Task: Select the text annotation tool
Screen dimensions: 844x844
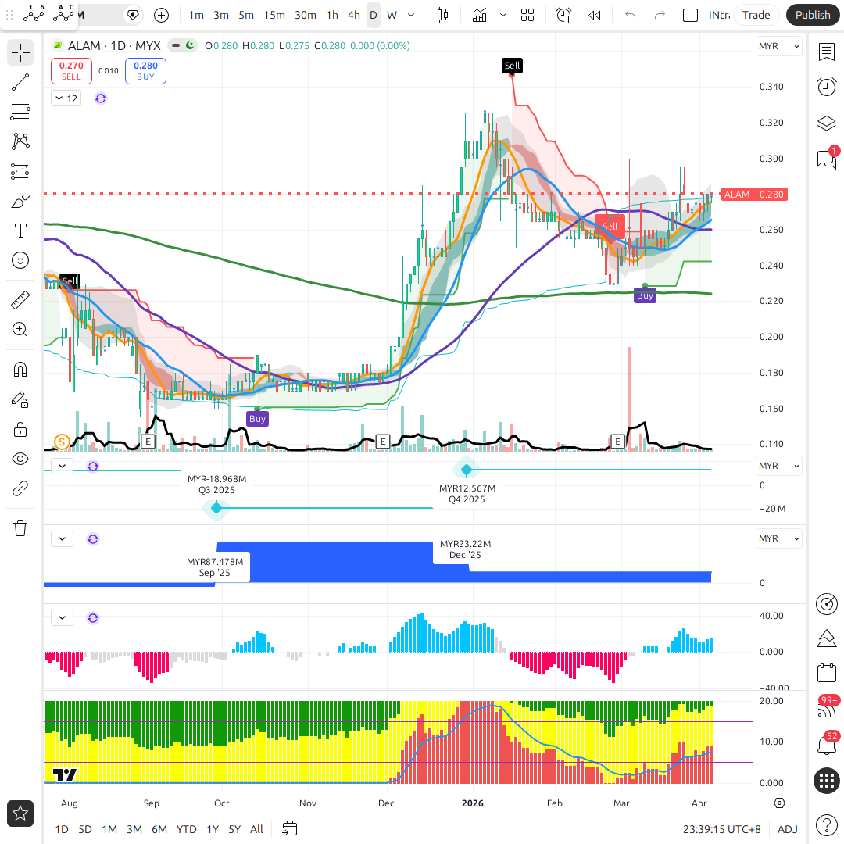Action: tap(20, 231)
